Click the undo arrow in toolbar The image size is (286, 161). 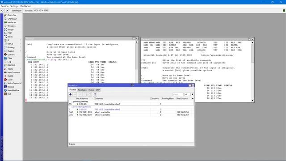pyautogui.click(x=2, y=11)
